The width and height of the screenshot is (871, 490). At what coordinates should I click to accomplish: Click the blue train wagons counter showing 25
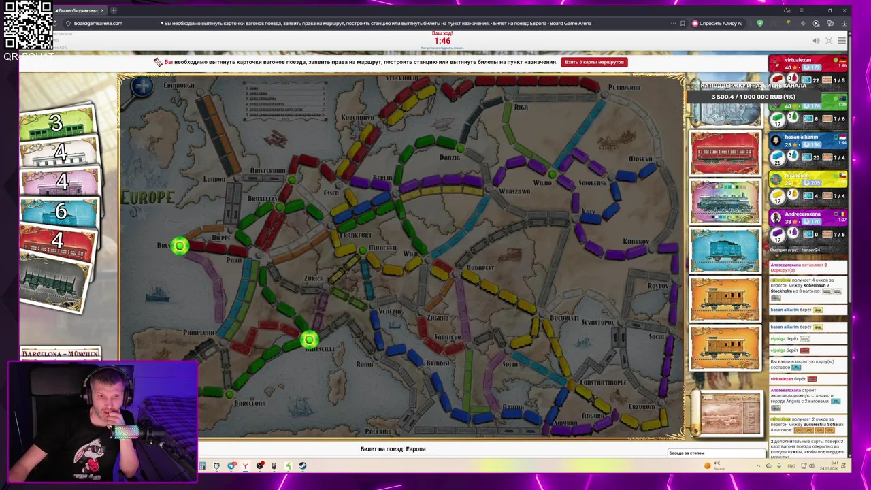tap(778, 157)
